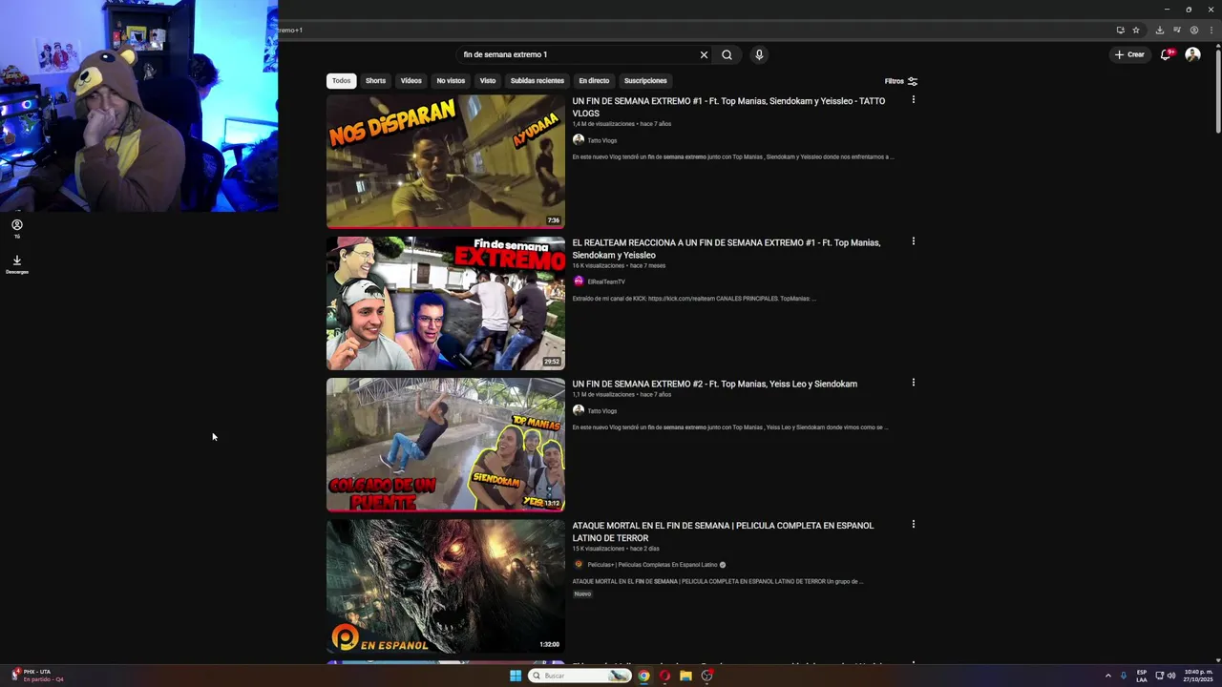Open Google Chrome from the taskbar
The height and width of the screenshot is (687, 1222).
pyautogui.click(x=643, y=676)
